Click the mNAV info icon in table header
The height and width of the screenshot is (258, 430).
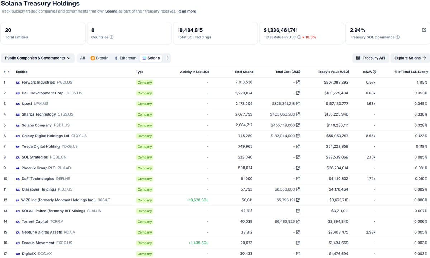click(x=374, y=72)
